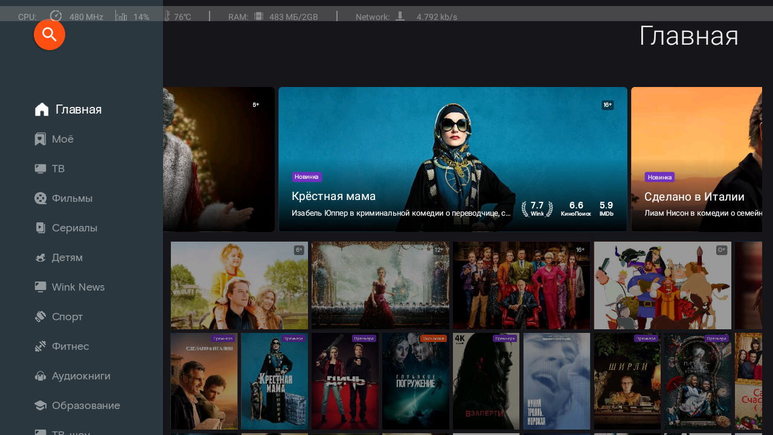This screenshot has width=773, height=435.
Task: Click the 483 МБ/2GB RAM value
Action: point(293,17)
